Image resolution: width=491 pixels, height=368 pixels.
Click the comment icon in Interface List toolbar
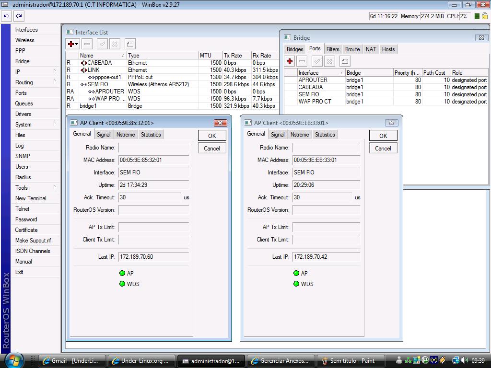(130, 44)
